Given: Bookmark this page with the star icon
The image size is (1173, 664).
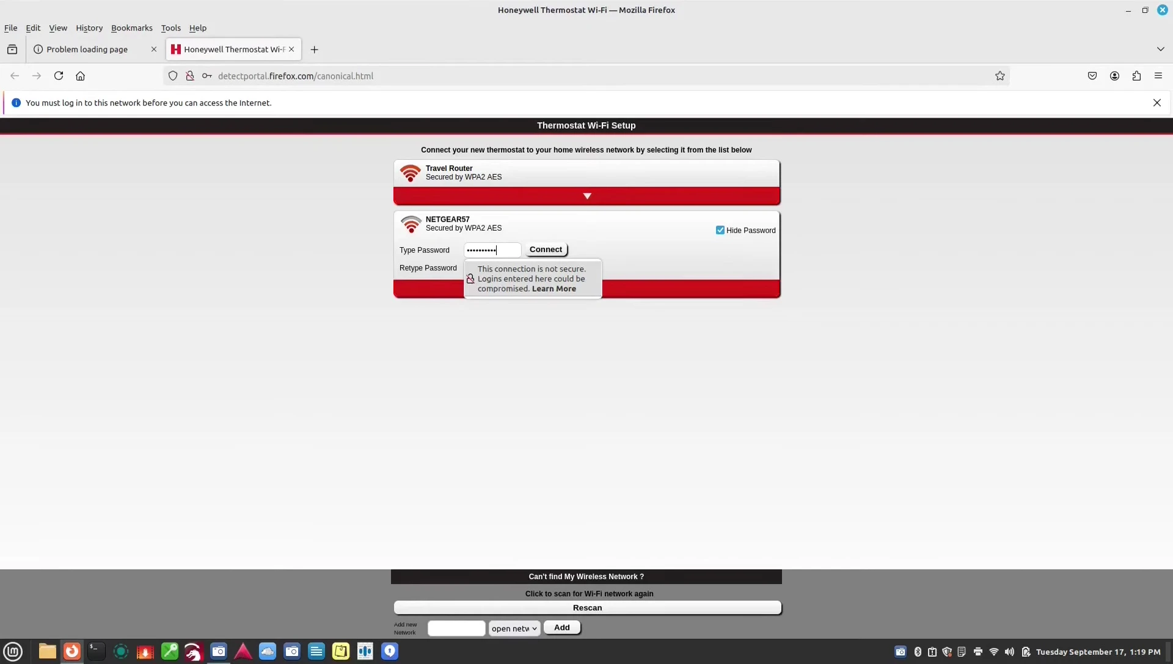Looking at the screenshot, I should tap(1000, 76).
